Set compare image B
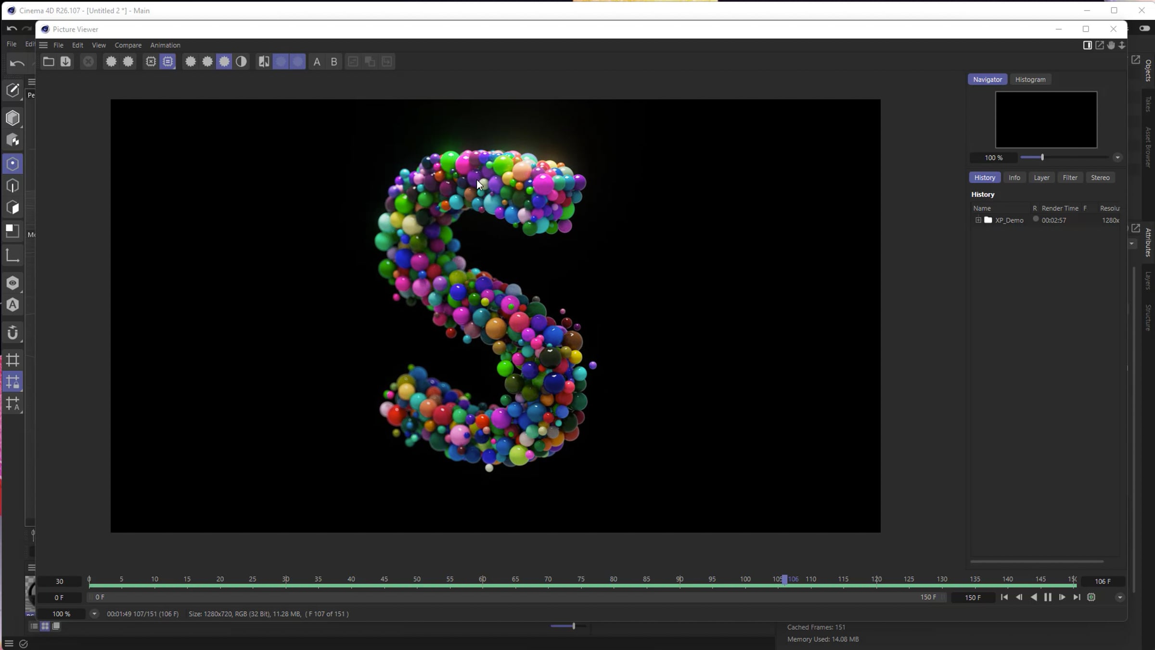This screenshot has width=1155, height=650. (x=334, y=62)
